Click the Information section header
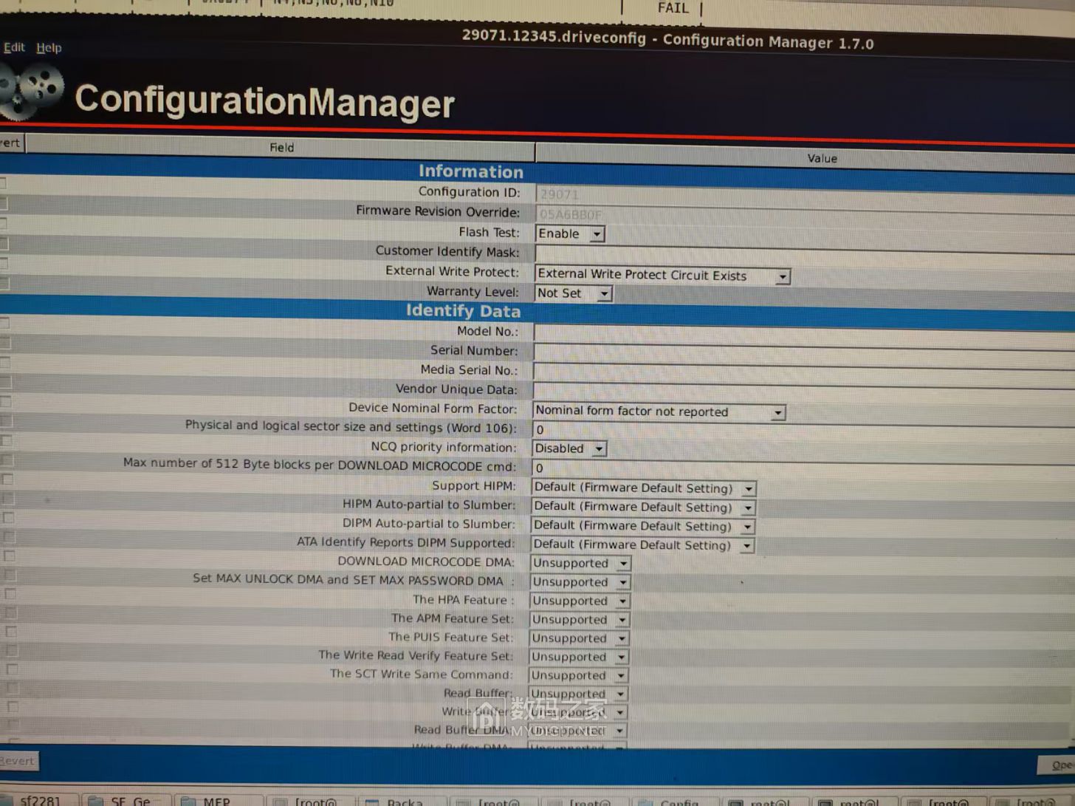The width and height of the screenshot is (1075, 806). click(471, 171)
